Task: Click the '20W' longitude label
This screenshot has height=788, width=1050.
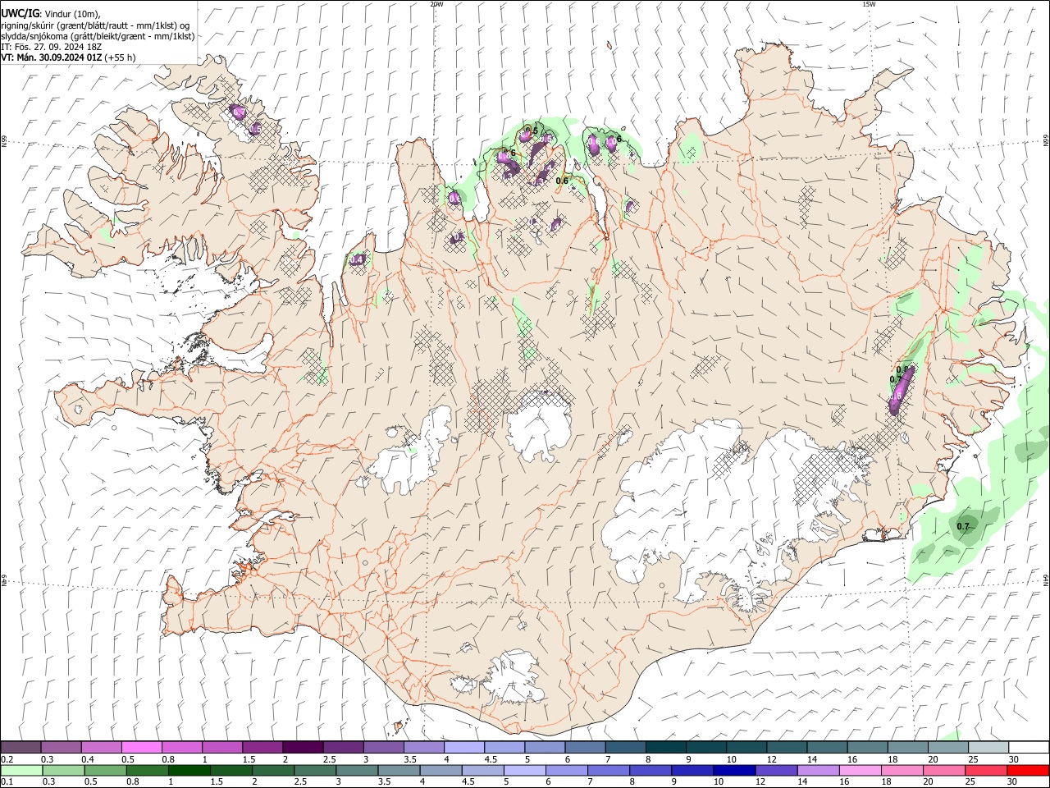Action: click(x=436, y=4)
